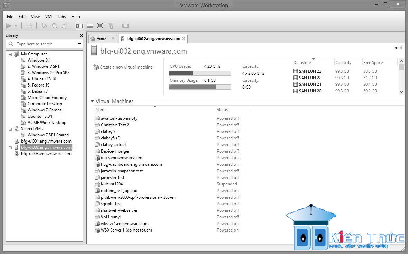Click the Unity mode toolbar icon
Image resolution: width=408 pixels, height=254 pixels.
click(111, 26)
